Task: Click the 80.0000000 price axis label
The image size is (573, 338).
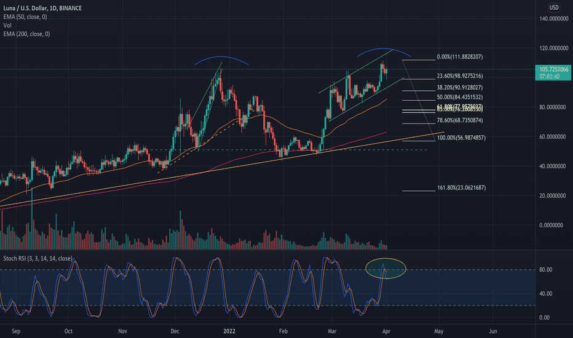Action: pyautogui.click(x=553, y=107)
